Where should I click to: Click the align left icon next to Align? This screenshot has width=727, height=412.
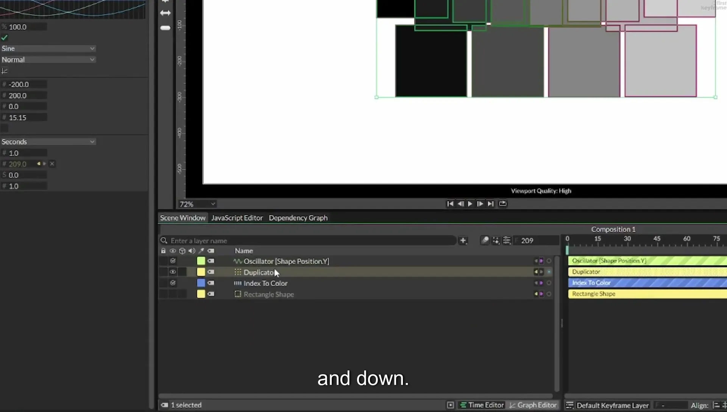coord(716,405)
